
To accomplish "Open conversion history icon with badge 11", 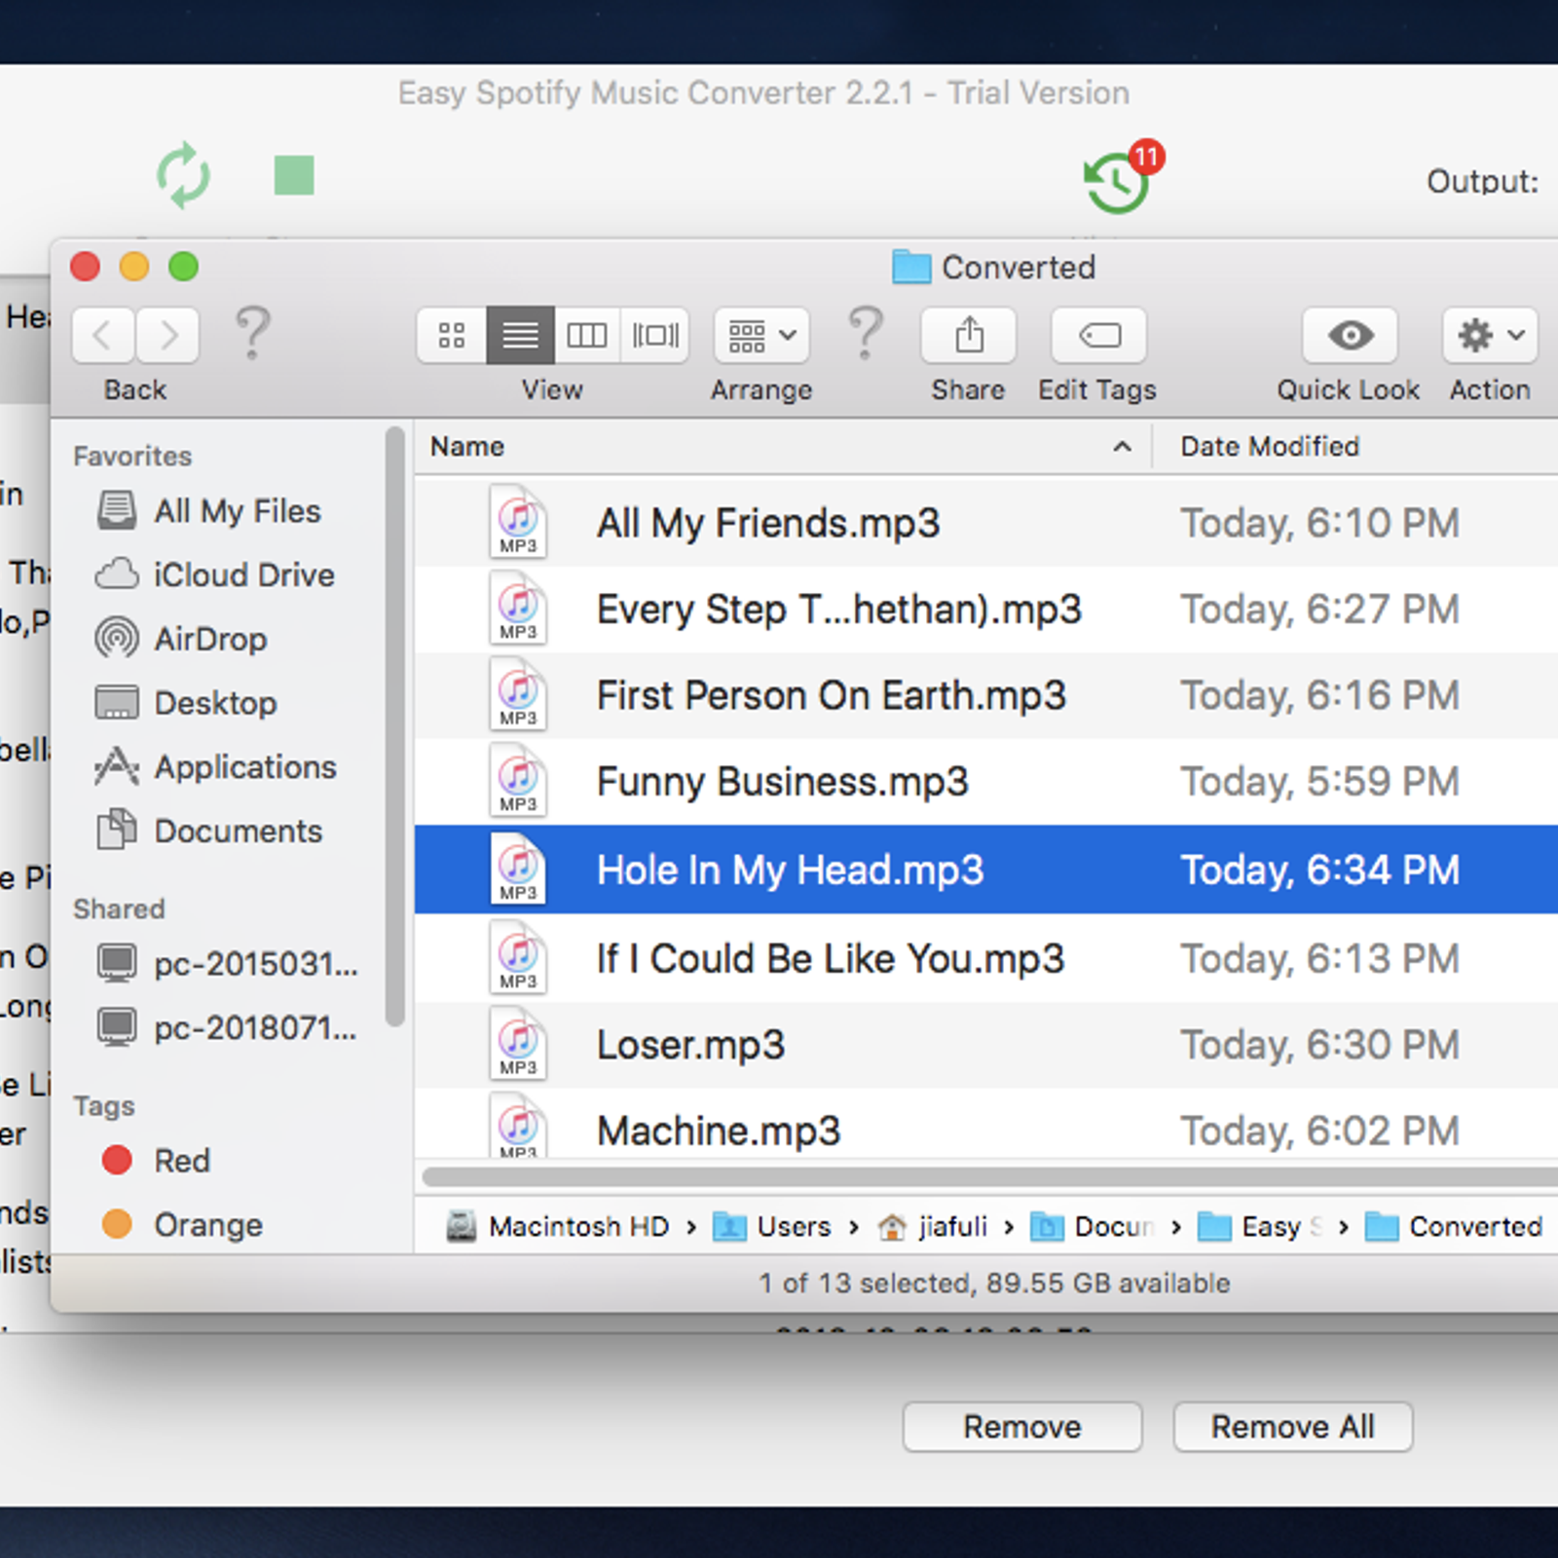I will point(1122,177).
